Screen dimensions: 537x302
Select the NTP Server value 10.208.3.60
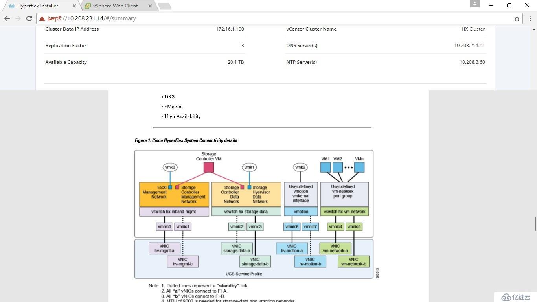472,62
